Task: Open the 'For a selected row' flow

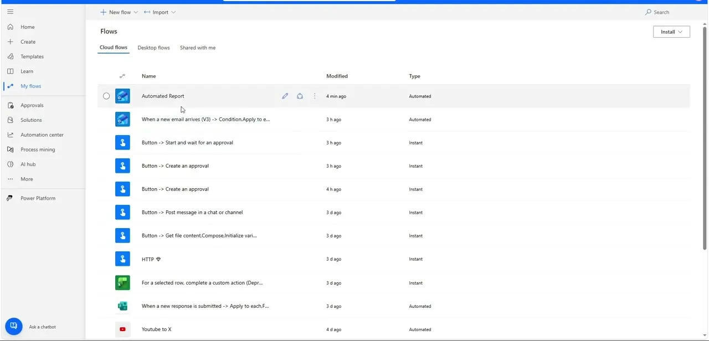Action: [x=202, y=282]
